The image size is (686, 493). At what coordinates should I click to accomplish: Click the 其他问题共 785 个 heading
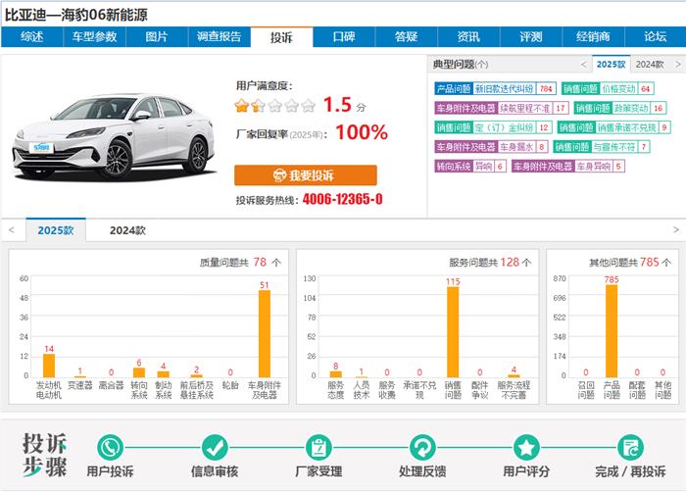tap(630, 263)
